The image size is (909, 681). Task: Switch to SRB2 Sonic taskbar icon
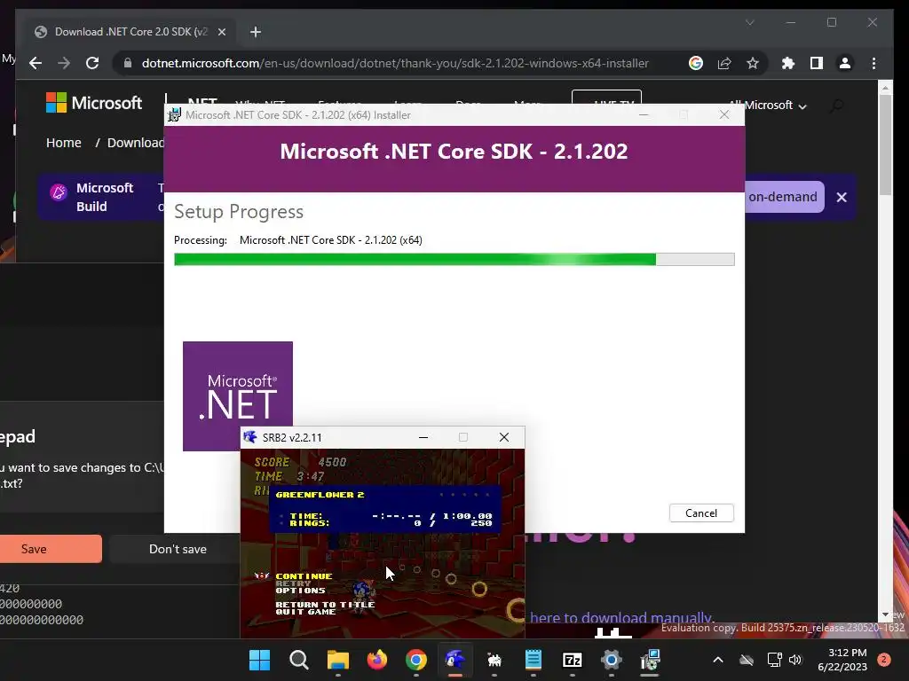coord(455,660)
